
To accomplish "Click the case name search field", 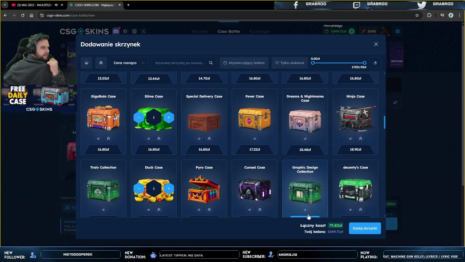I will 179,63.
